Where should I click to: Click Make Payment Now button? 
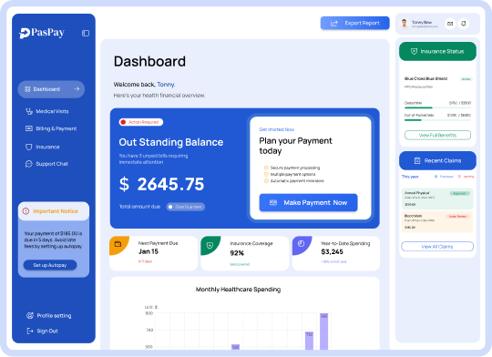click(308, 203)
